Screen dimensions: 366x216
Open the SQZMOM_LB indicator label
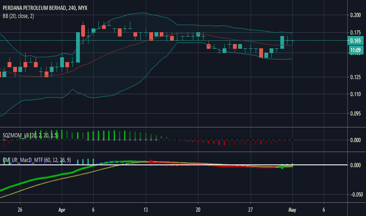tap(30, 135)
